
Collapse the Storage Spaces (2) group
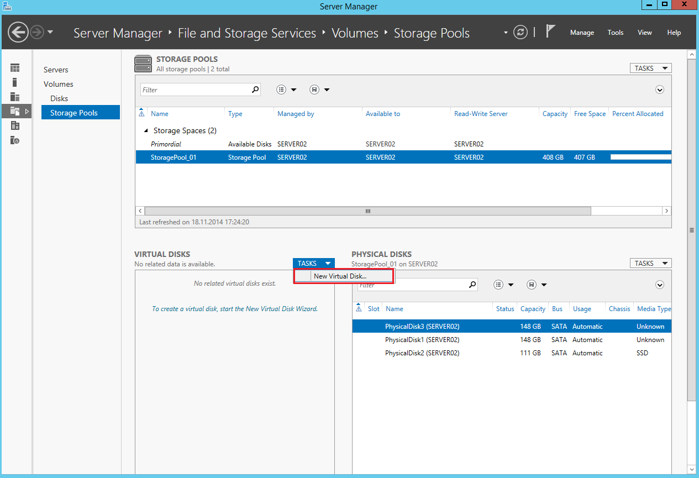146,131
